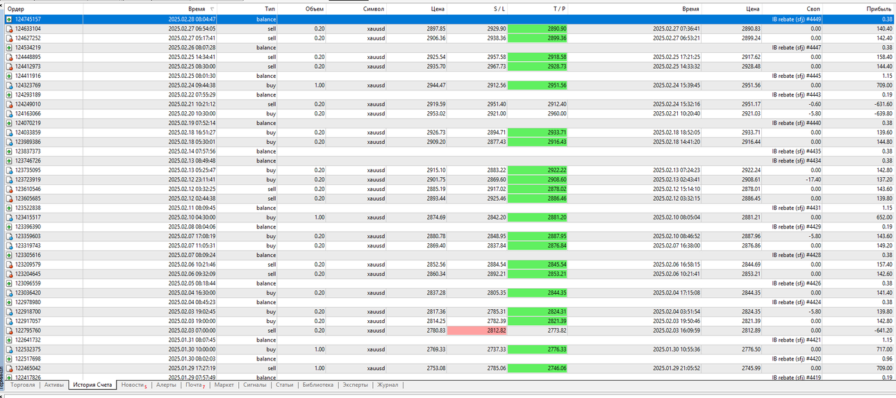Select the buy icon for order 123415517
The height and width of the screenshot is (398, 896).
[x=9, y=217]
